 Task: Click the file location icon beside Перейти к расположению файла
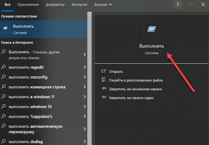103,80
